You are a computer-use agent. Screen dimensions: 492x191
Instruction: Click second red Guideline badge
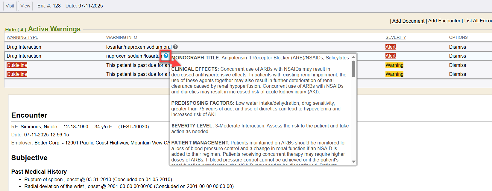point(17,74)
